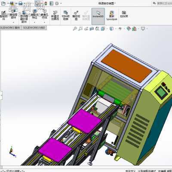Viewport: 172px width, 172px height.
Task: Switch to the SOLIDWORKS 插件 tab
Action: coord(10,28)
